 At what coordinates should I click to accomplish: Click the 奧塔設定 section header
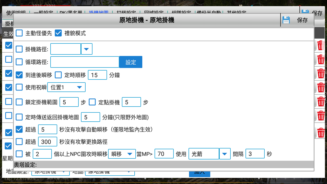click(163, 165)
